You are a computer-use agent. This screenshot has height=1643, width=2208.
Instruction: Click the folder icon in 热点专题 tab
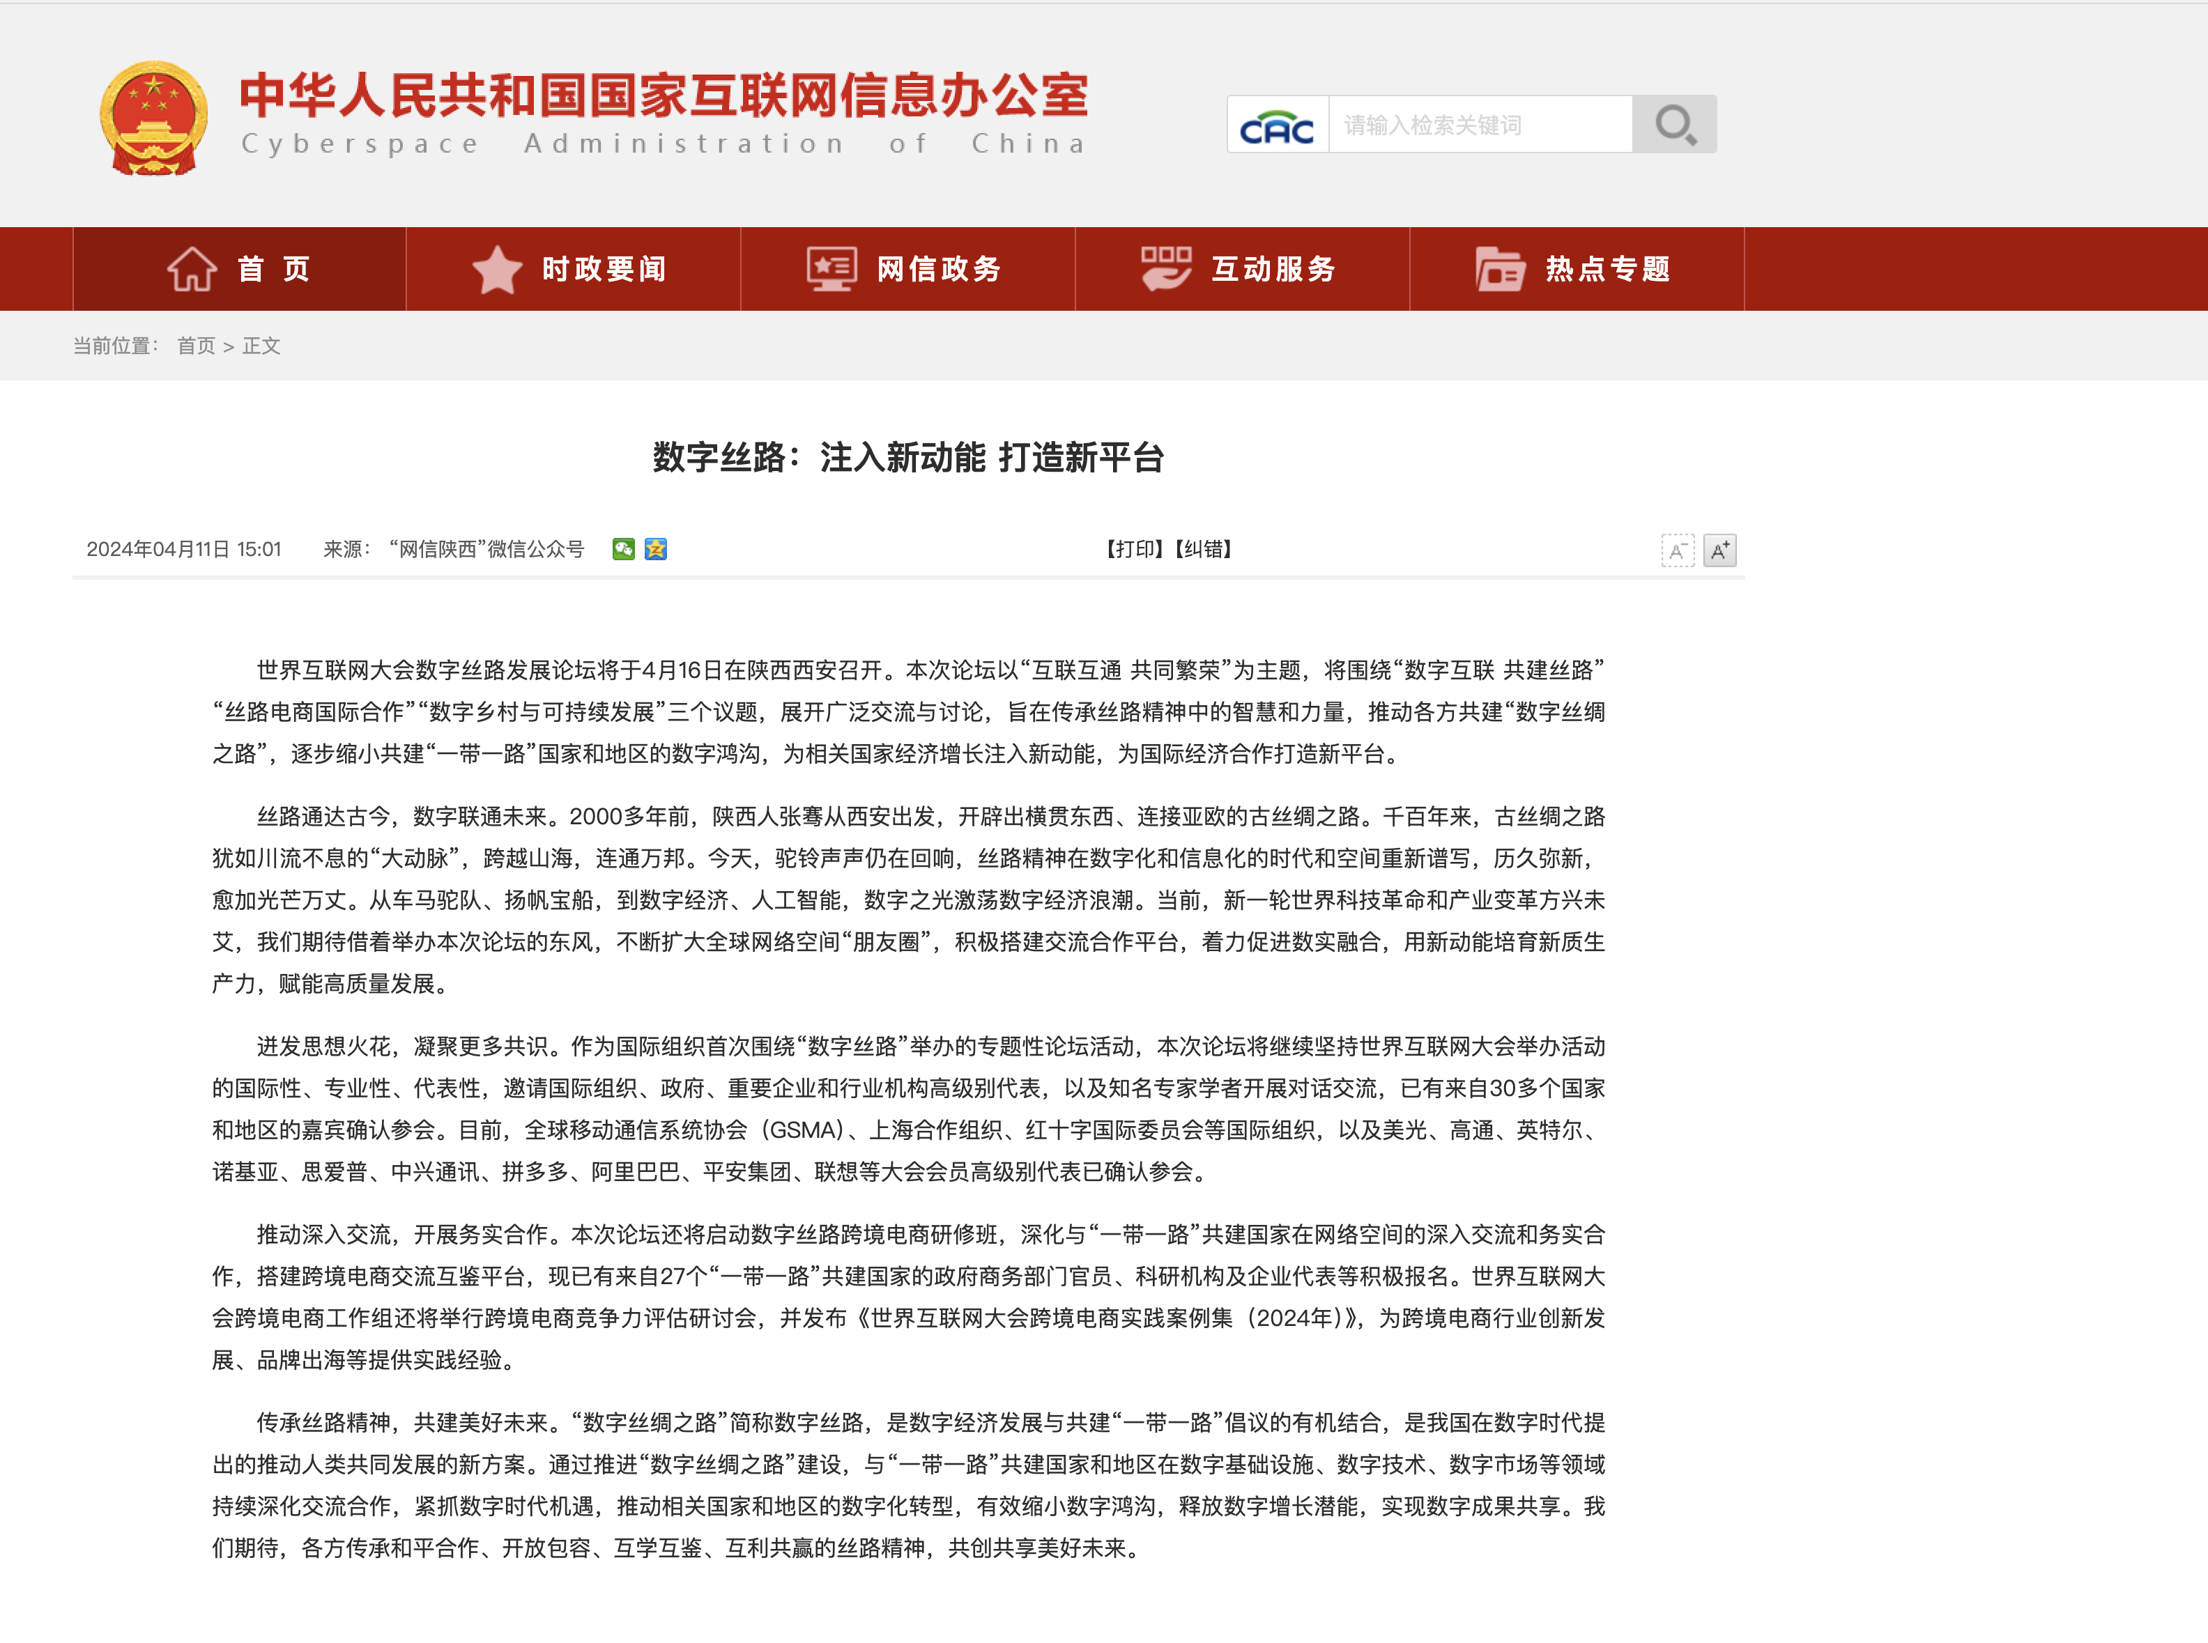point(1500,270)
